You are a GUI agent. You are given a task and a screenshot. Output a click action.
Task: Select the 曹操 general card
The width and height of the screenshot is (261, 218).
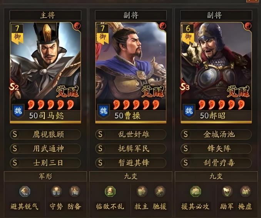coord(131,73)
